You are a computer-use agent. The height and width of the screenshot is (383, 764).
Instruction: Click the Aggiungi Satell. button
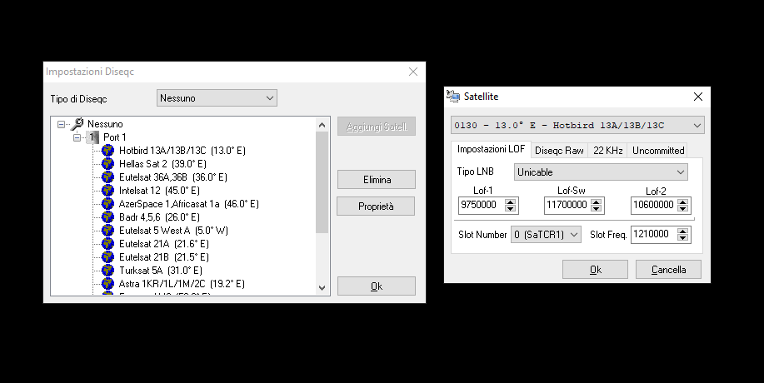click(x=377, y=127)
